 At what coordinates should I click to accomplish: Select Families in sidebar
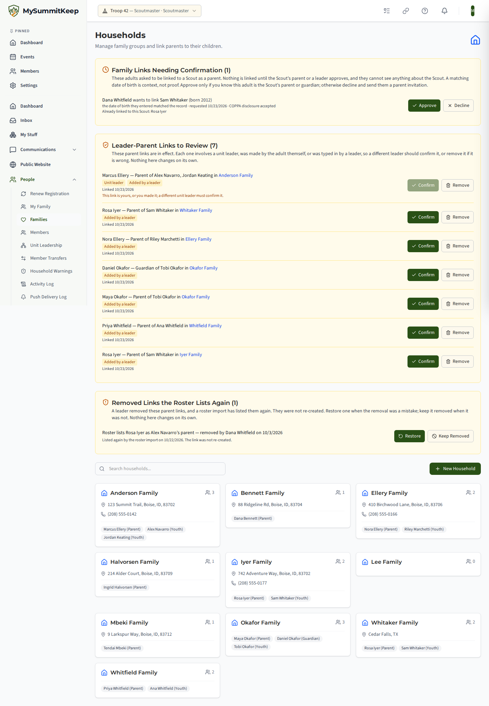(49, 219)
